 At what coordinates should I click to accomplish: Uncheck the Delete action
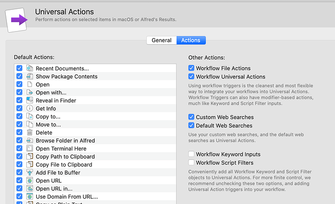(x=19, y=133)
